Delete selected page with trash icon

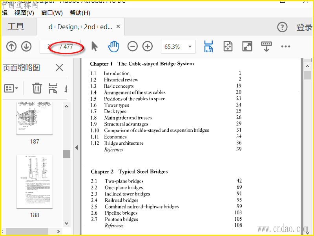coord(37,88)
